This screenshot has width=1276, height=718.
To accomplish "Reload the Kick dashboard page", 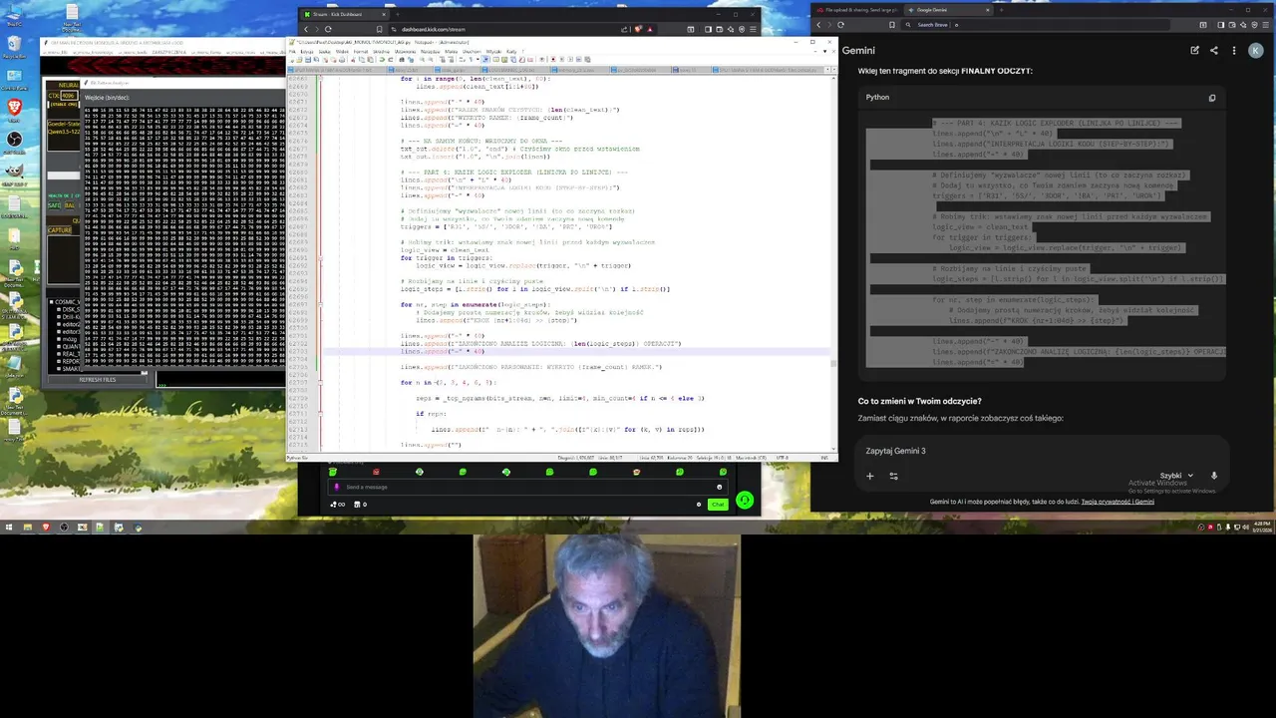I will pyautogui.click(x=328, y=29).
